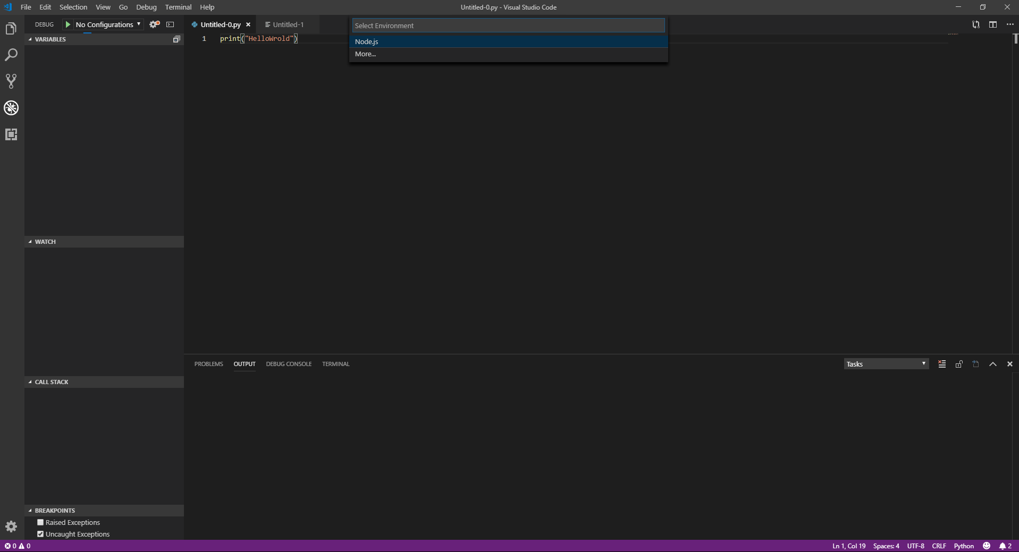Open the Go menu

click(123, 7)
